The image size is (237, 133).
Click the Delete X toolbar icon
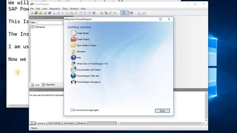point(76,13)
